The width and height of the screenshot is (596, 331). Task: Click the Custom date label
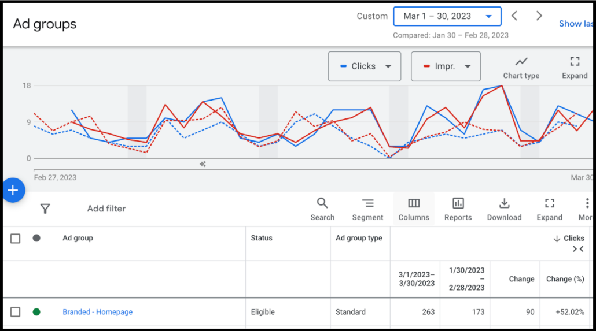[x=372, y=16]
